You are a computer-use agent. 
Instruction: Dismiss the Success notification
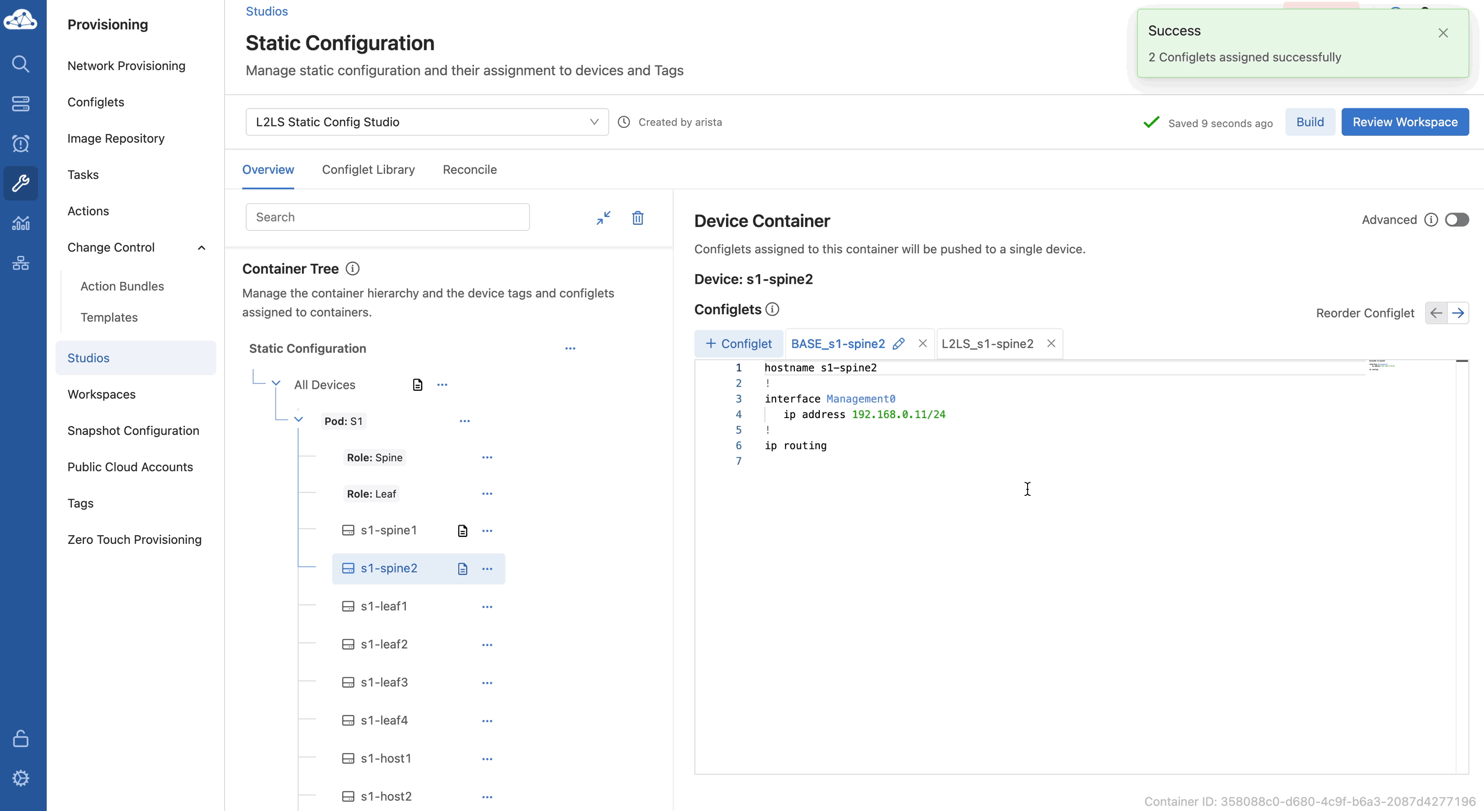coord(1443,33)
